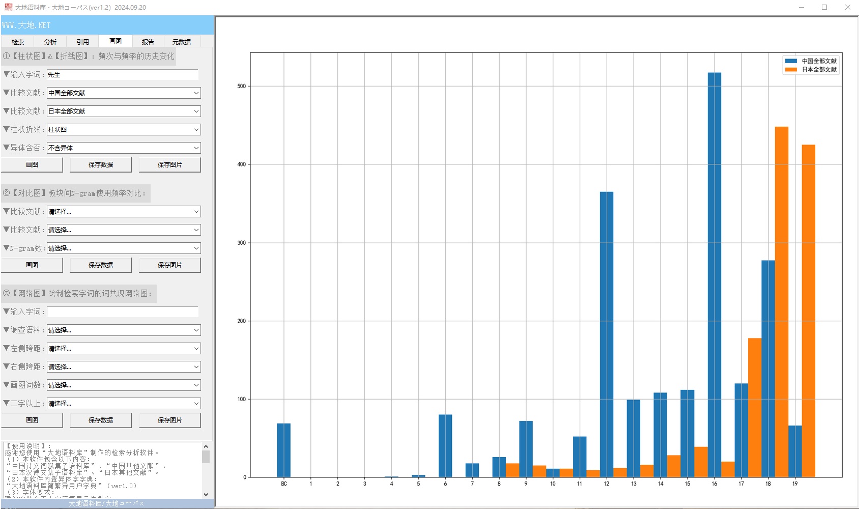This screenshot has width=859, height=509.
Task: Expand the 左侧跨距 dropdown
Action: [124, 348]
